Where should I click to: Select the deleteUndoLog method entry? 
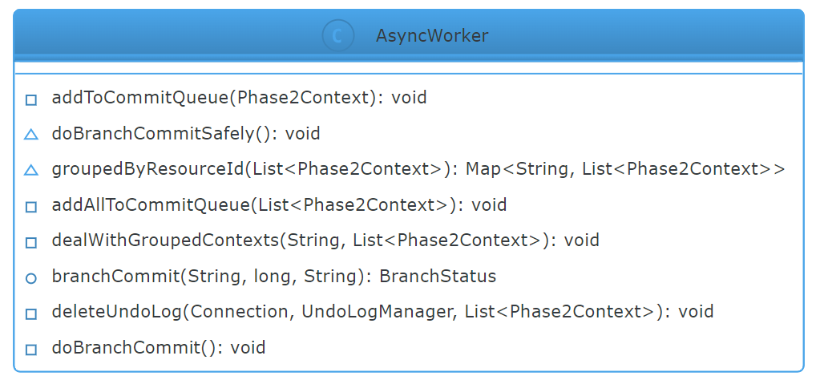[x=382, y=312]
